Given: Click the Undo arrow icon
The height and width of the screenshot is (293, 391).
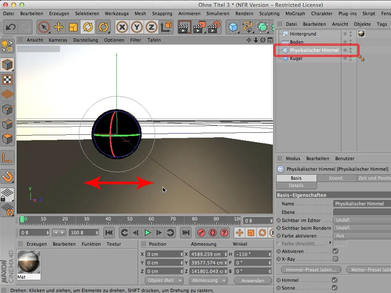Looking at the screenshot, I should (x=10, y=27).
